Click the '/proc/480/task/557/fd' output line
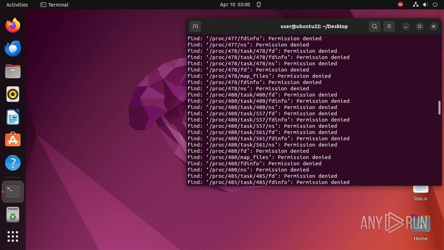Image resolution: width=444 pixels, height=250 pixels. [x=262, y=114]
